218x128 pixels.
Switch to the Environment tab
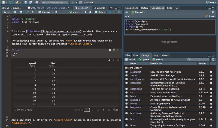[131, 8]
